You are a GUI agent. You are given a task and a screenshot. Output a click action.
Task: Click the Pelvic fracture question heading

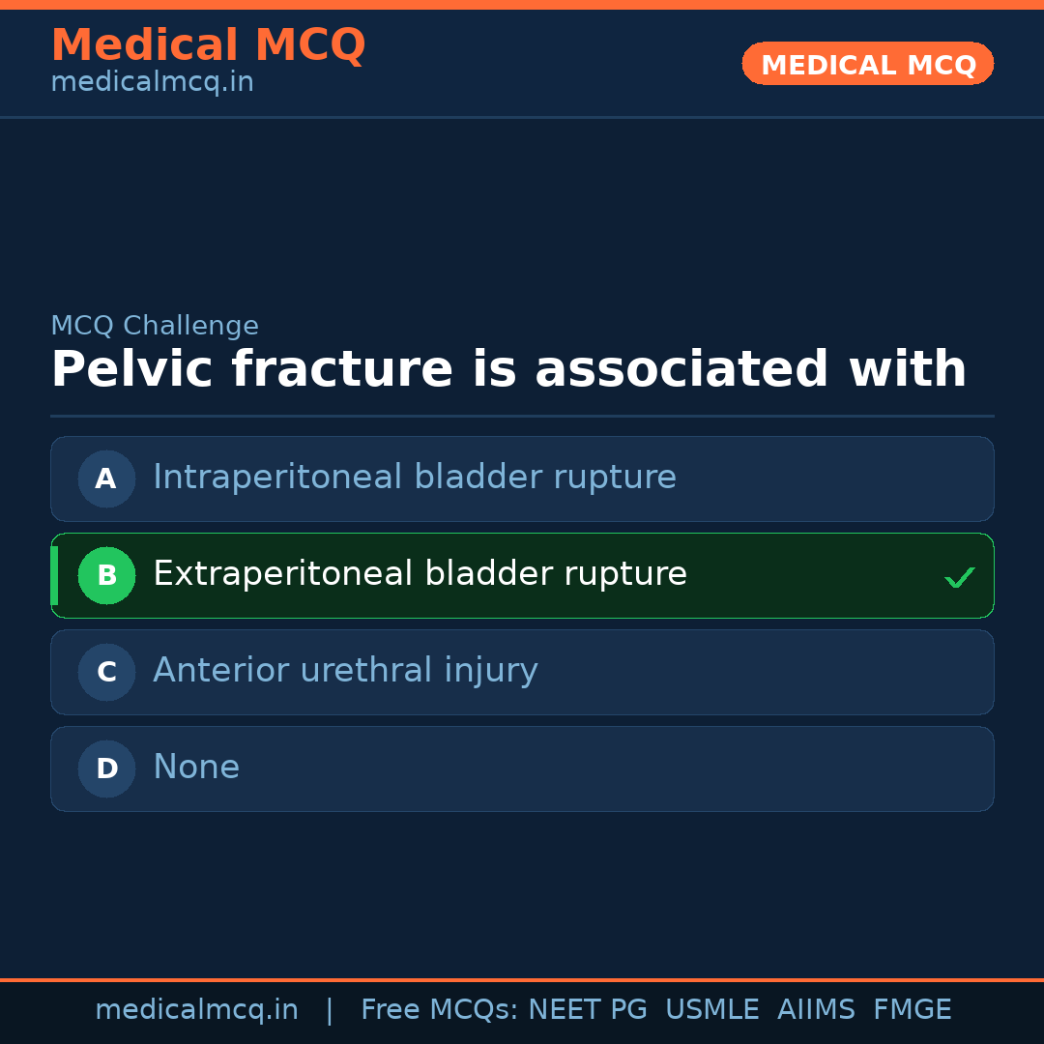(x=508, y=370)
